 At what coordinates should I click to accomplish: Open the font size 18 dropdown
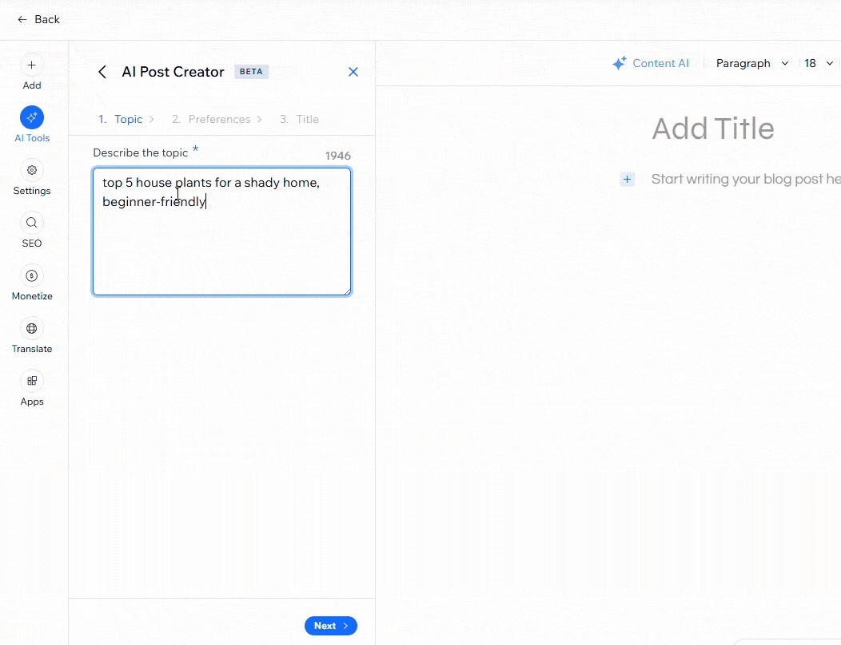tap(816, 63)
